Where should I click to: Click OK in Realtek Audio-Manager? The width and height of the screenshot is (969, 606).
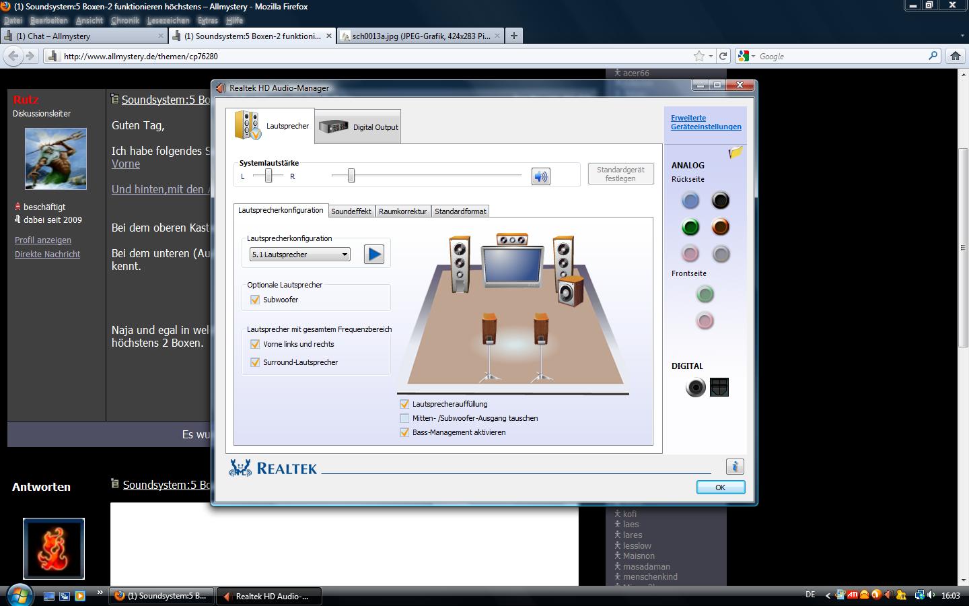(721, 487)
